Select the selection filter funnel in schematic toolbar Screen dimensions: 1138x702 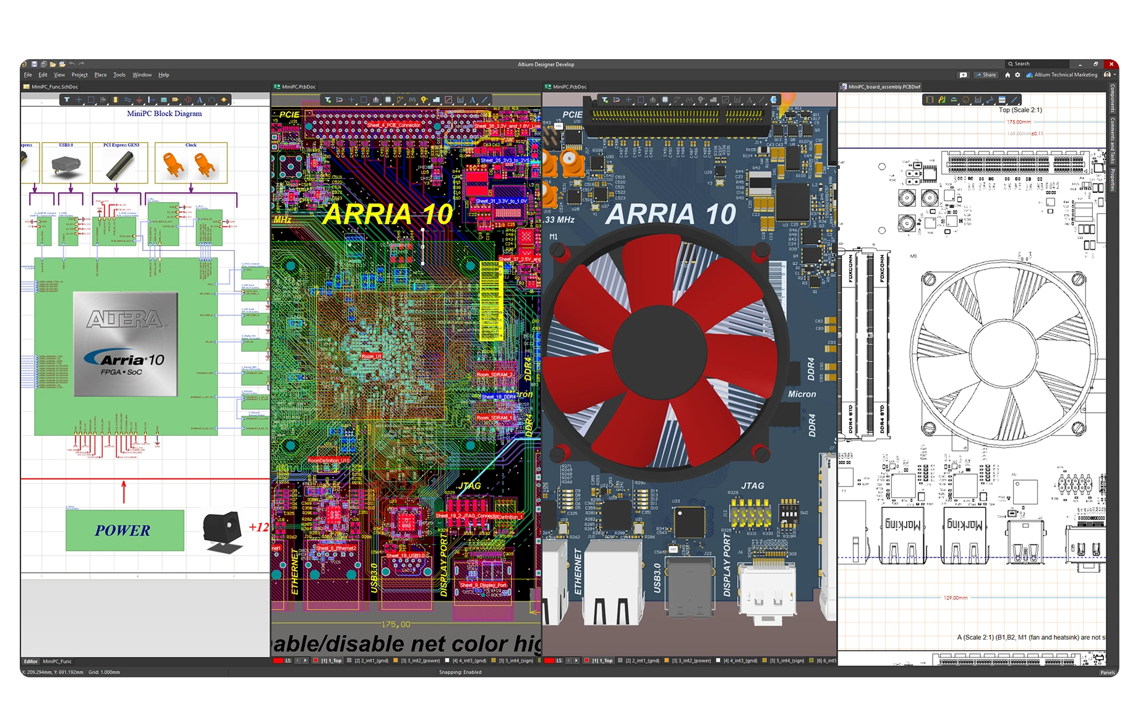67,99
